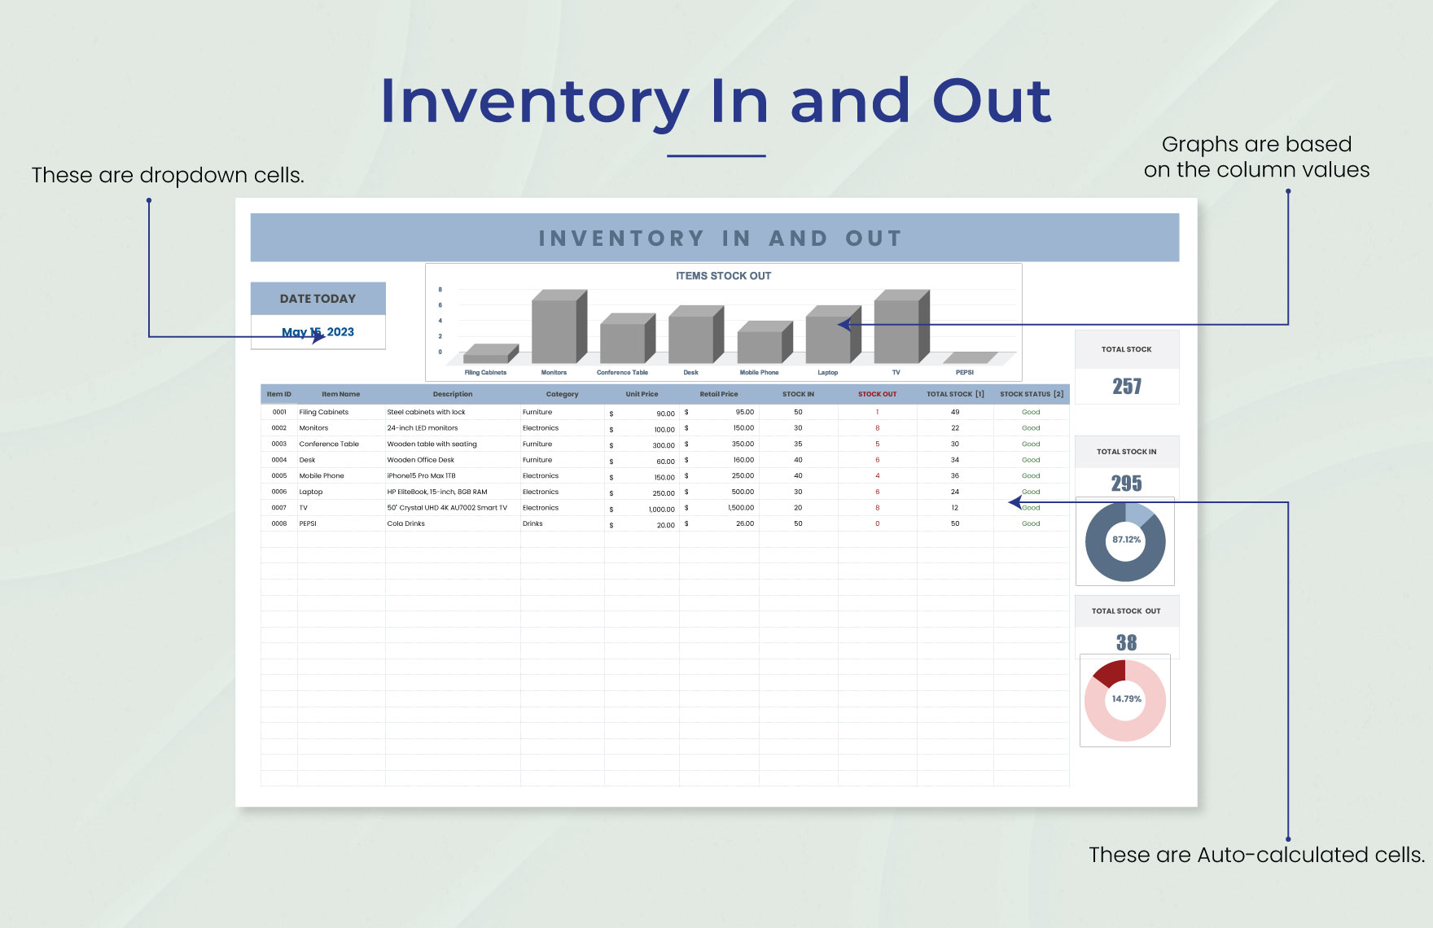Click the Item Name column header

point(340,393)
